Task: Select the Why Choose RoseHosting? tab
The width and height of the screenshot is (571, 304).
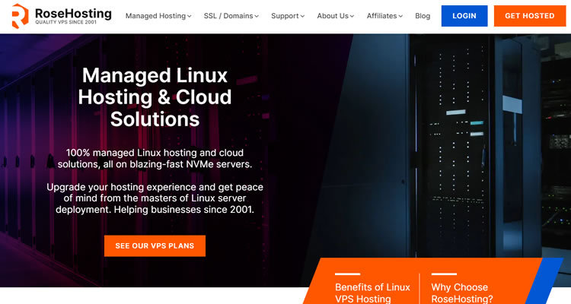Action: pos(462,293)
